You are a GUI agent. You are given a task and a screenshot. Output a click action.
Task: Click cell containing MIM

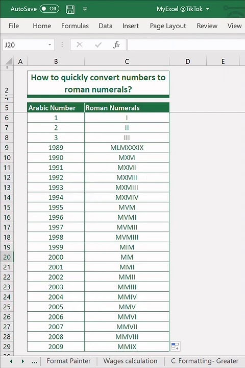coord(127,247)
